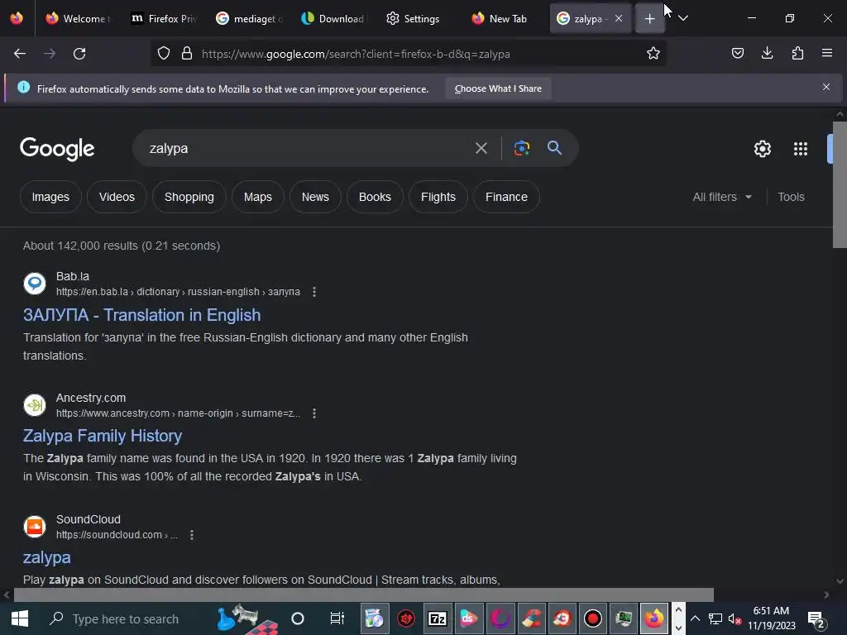Reload the current page
Image resolution: width=847 pixels, height=635 pixels.
click(x=79, y=54)
